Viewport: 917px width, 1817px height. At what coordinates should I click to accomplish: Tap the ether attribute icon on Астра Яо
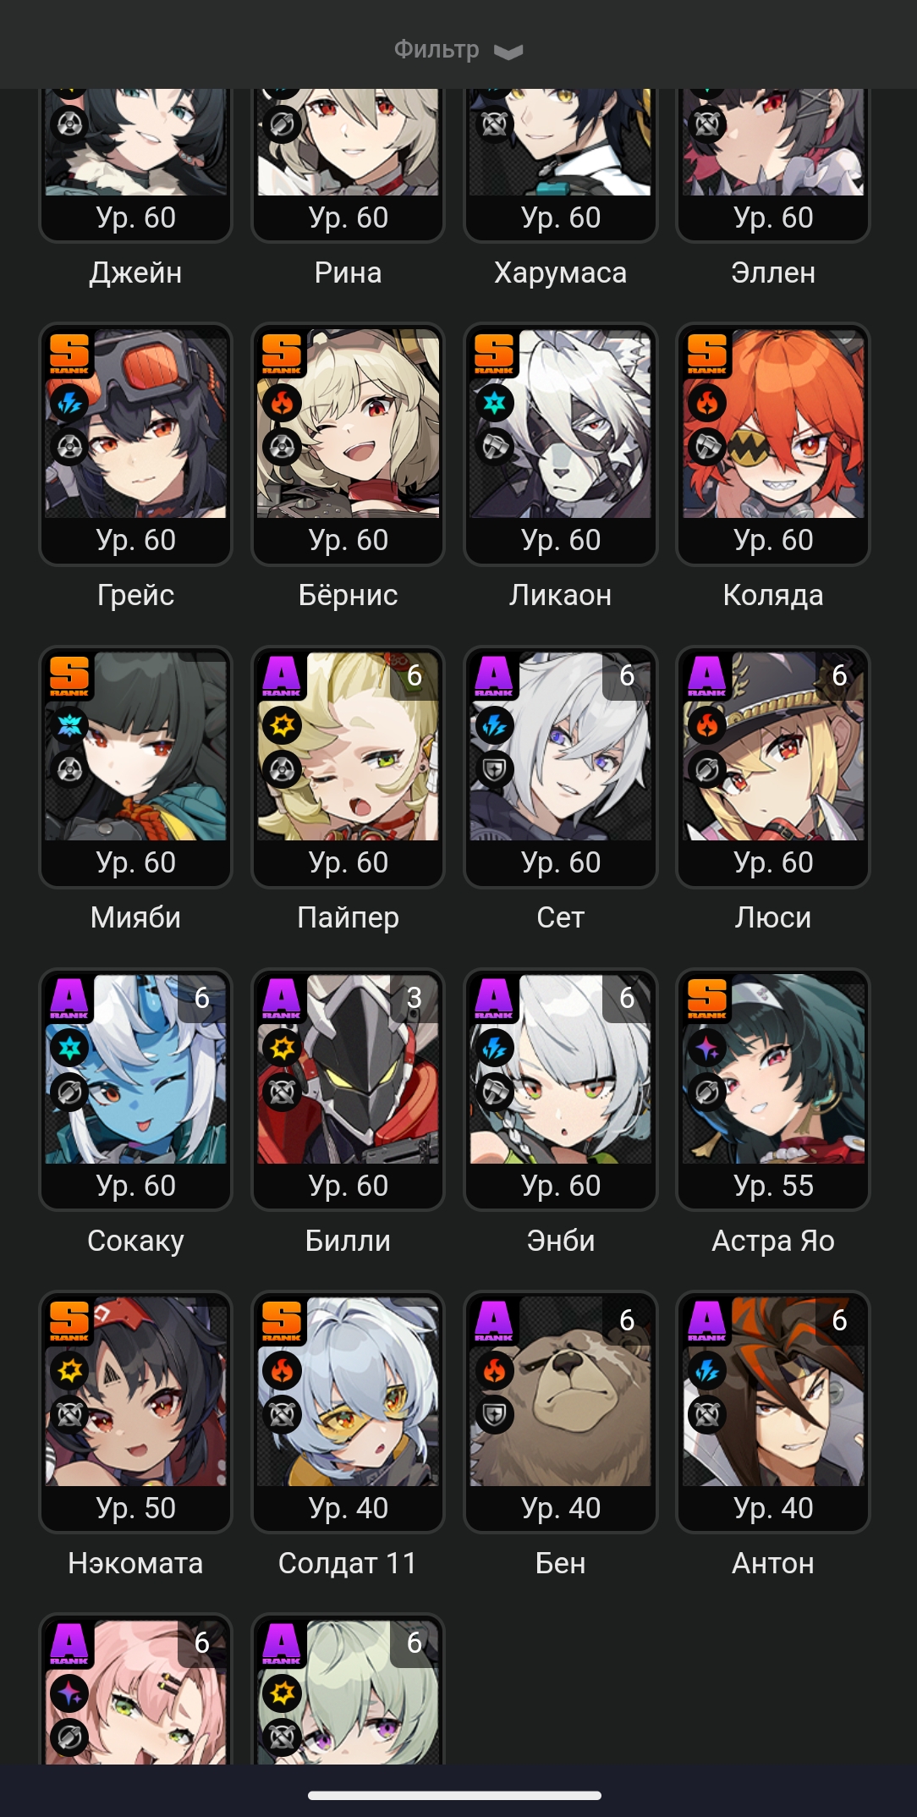(707, 1049)
